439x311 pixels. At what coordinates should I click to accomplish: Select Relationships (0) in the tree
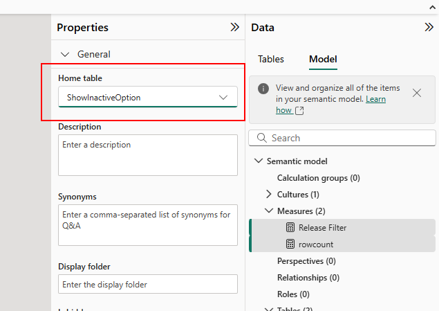pos(308,278)
